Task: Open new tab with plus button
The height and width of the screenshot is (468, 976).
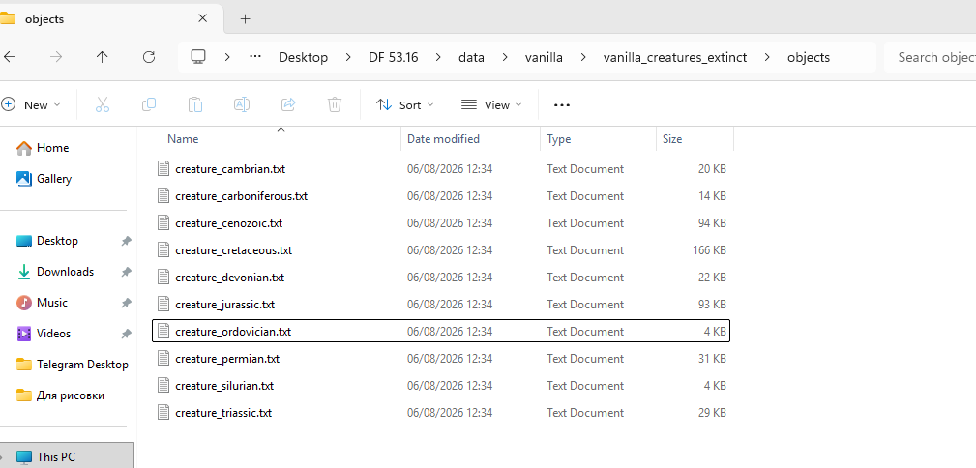Action: (246, 18)
